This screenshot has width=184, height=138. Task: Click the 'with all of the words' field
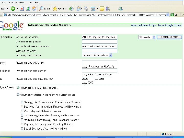(99, 37)
